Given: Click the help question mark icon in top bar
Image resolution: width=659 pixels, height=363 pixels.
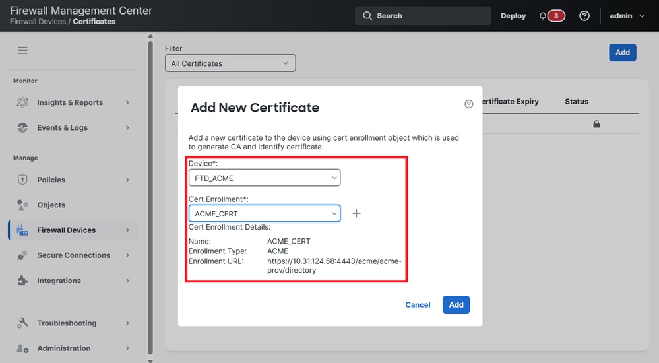Looking at the screenshot, I should coord(584,16).
